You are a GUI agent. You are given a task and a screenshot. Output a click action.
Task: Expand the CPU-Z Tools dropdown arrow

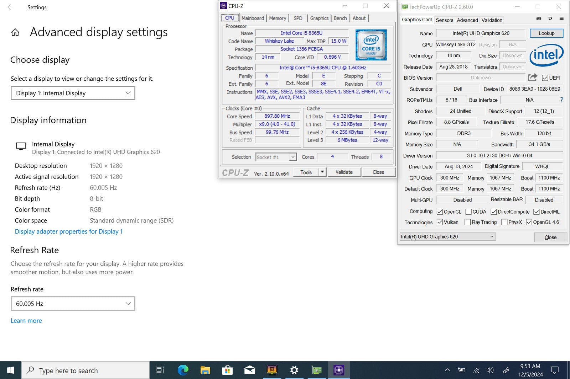[322, 172]
